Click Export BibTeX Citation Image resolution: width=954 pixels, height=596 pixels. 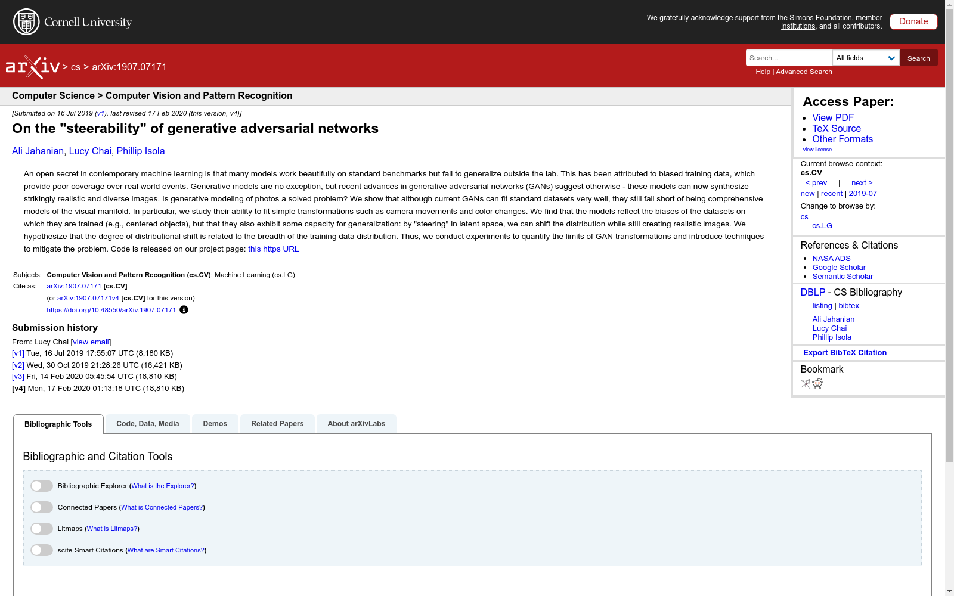tap(845, 353)
